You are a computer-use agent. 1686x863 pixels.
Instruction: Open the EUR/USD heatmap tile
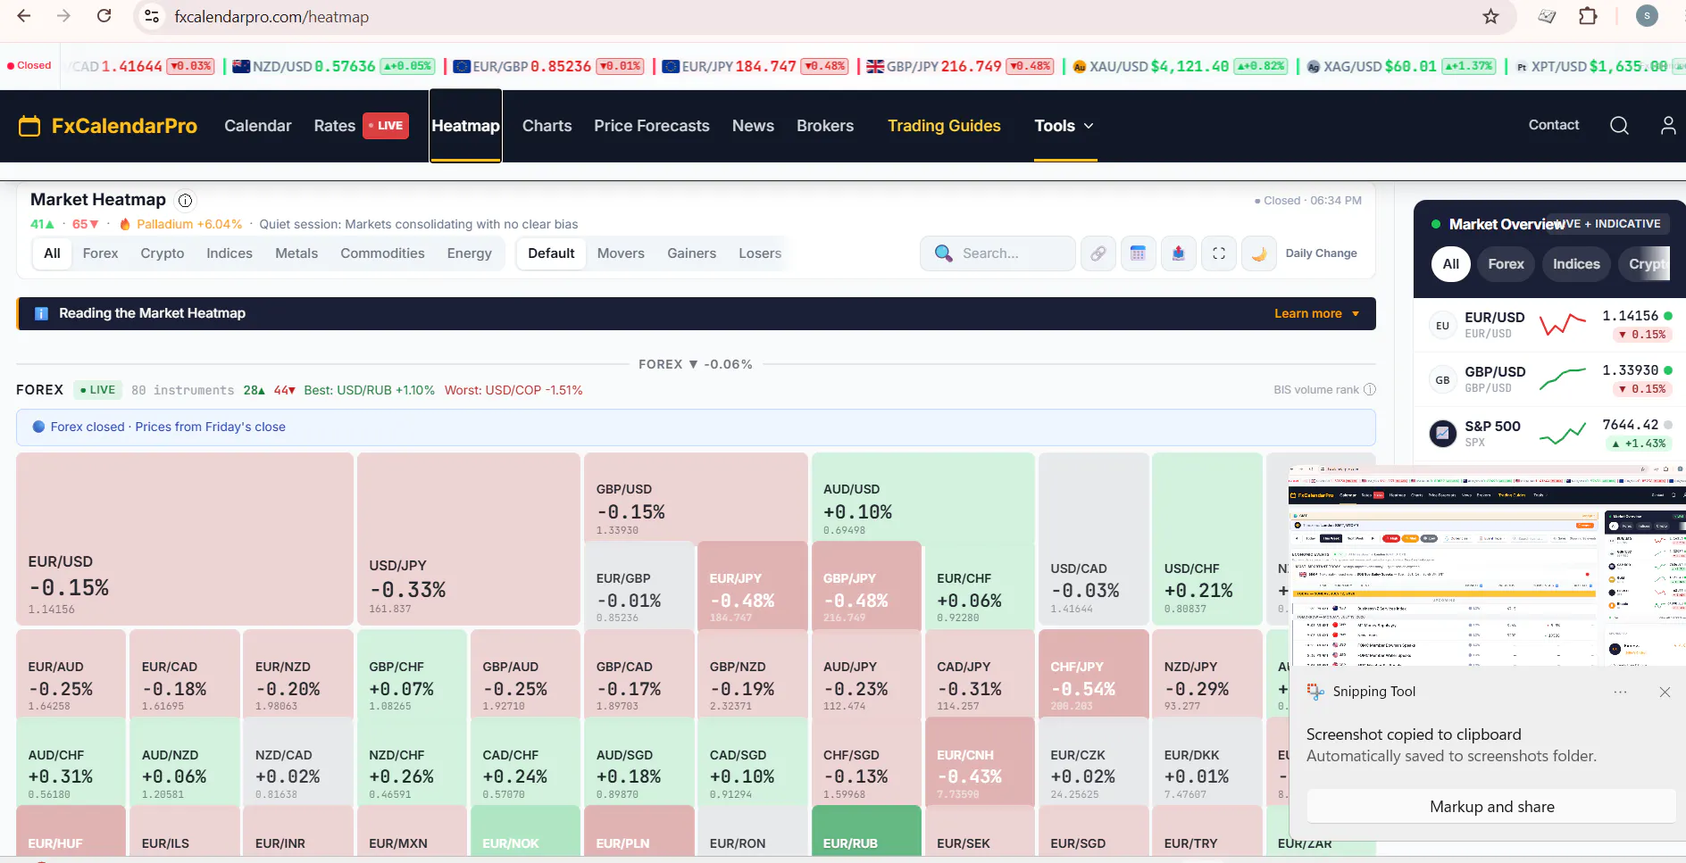[185, 539]
